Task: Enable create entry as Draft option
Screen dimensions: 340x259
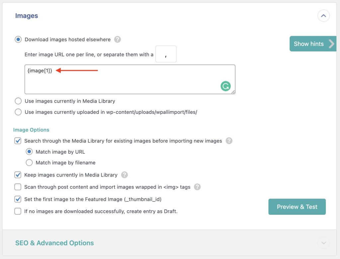Action: click(x=18, y=211)
